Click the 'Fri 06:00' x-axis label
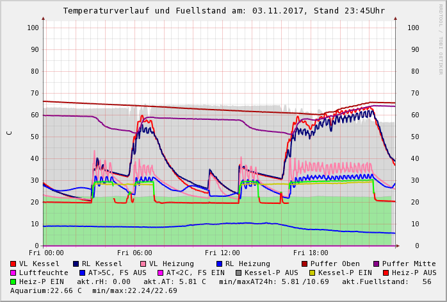Image resolution: width=447 pixels, height=302 pixels. pos(134,253)
